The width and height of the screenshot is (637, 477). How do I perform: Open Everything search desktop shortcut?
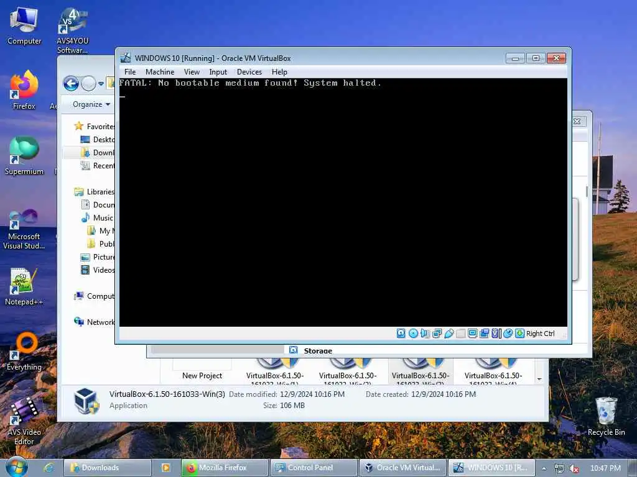point(24,352)
